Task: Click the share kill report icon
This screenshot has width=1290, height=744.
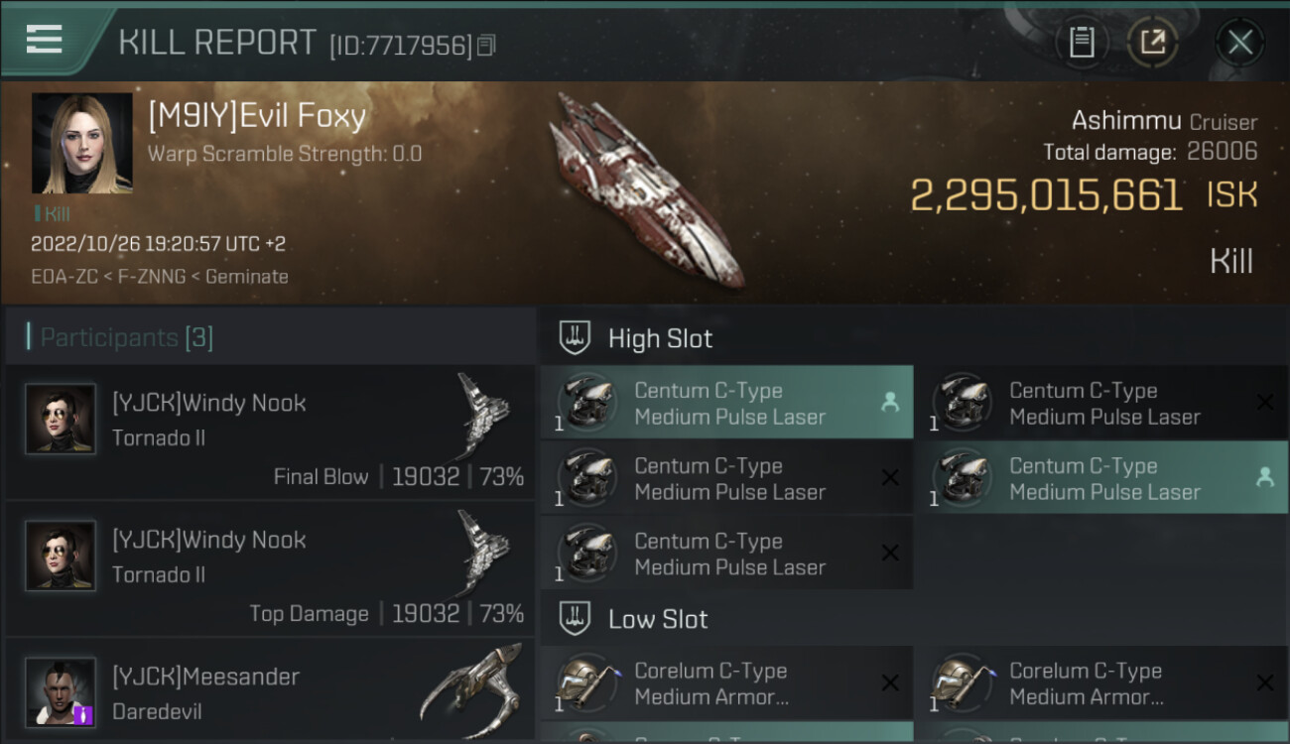Action: click(1152, 42)
